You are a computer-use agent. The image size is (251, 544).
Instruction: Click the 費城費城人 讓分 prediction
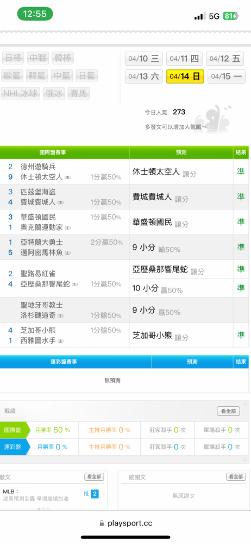pos(160,197)
